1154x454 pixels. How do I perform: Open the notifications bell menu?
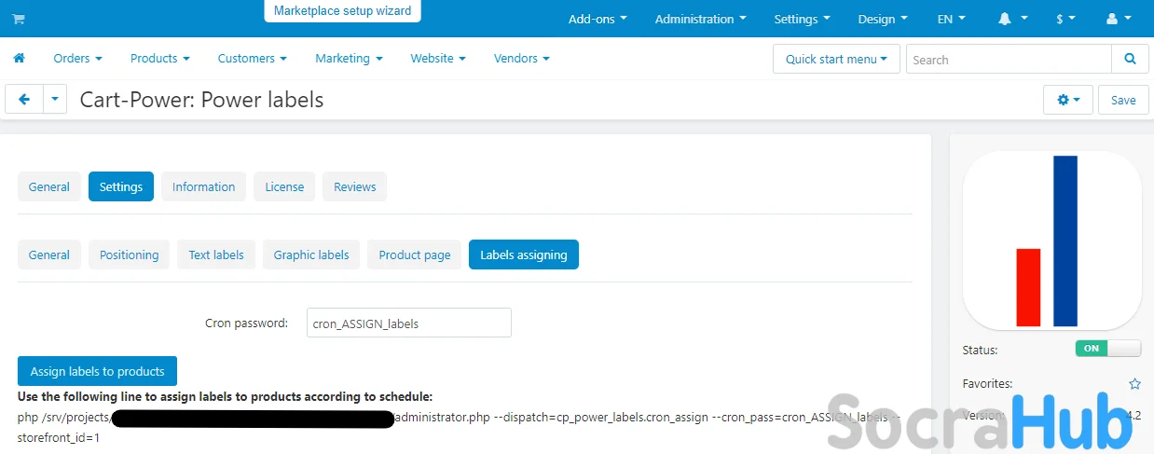click(1013, 19)
